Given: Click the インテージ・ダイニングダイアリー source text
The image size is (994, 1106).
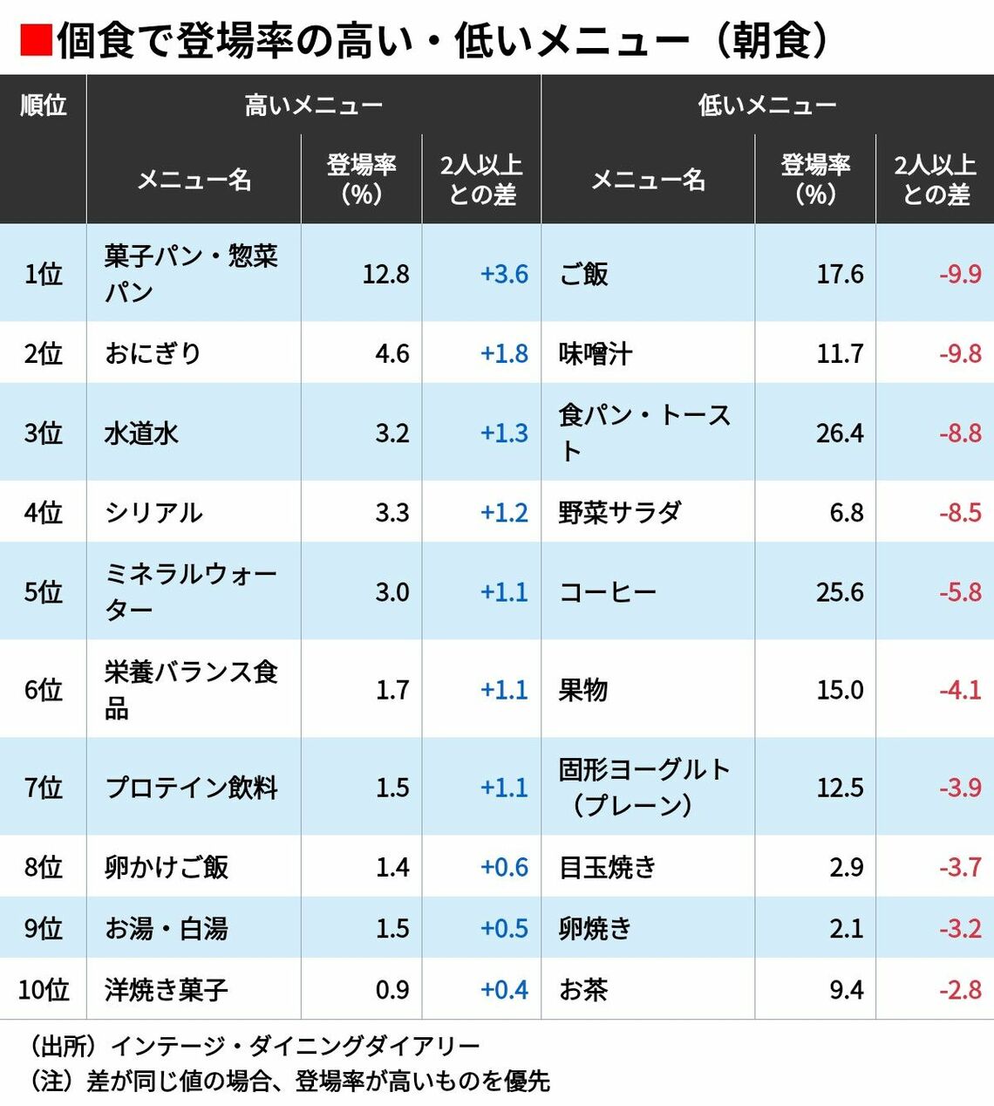Looking at the screenshot, I should pyautogui.click(x=295, y=1046).
